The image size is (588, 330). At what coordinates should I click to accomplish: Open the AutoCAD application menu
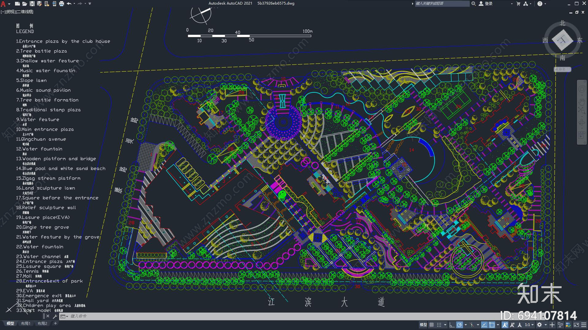4,4
